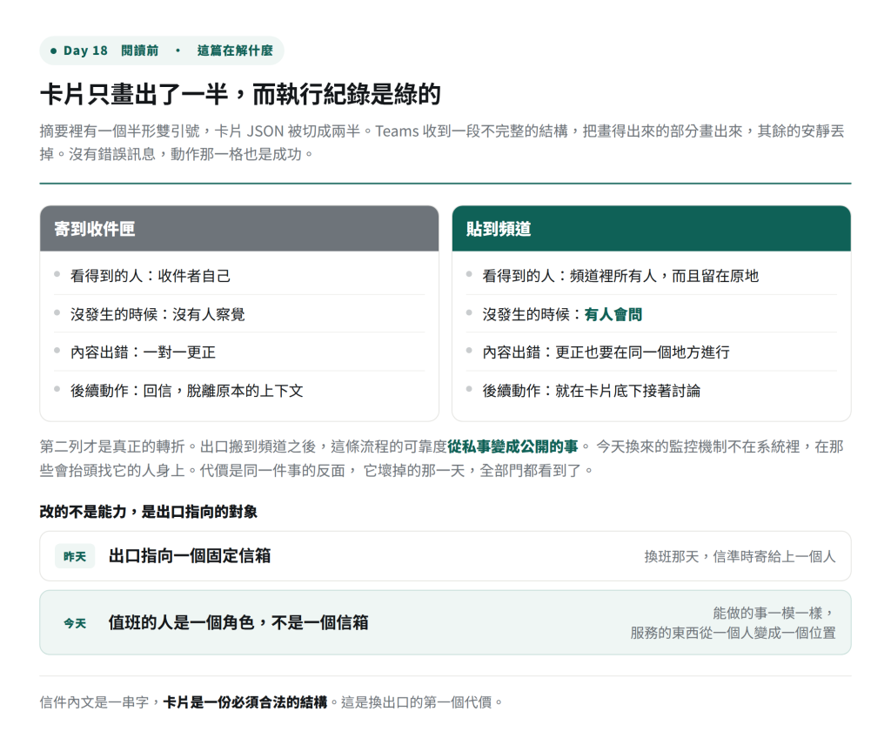Screen dimensions: 891x745
Task: Click "後續動作：就在卡片底下接著討論"
Action: pos(651,391)
